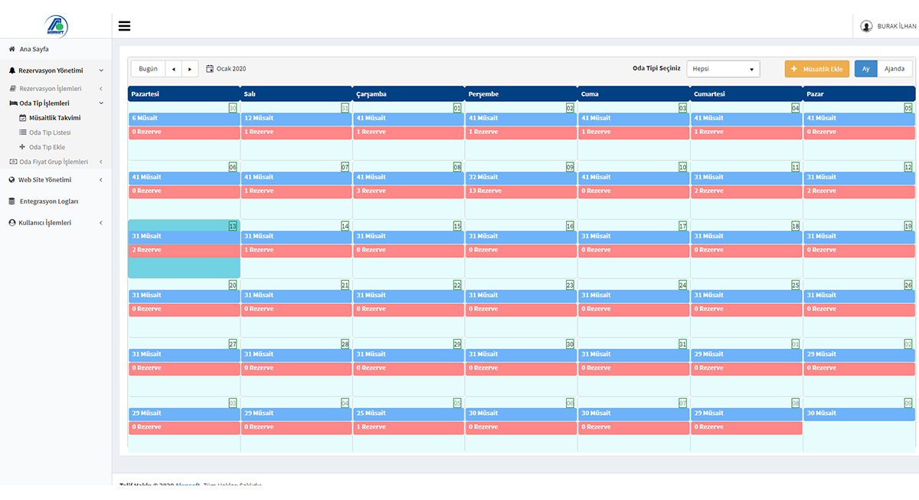This screenshot has width=919, height=500.
Task: Click the bell icon for Rezervasyon Yönetimi
Action: [12, 70]
